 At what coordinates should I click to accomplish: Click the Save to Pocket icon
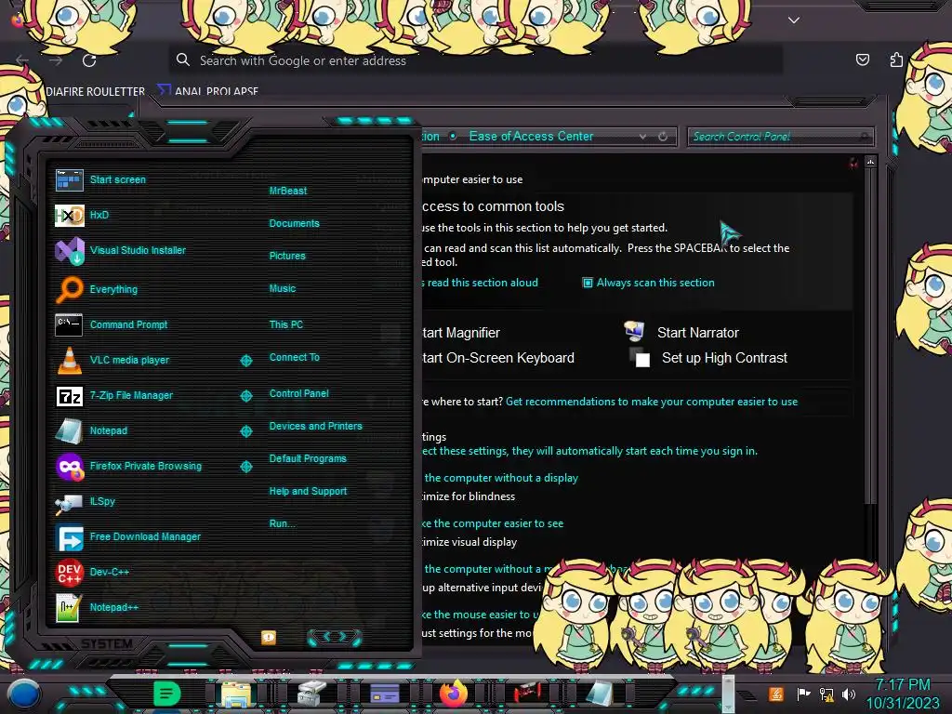tap(862, 59)
